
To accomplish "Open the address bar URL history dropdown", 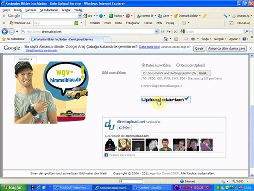I will pyautogui.click(x=156, y=31).
